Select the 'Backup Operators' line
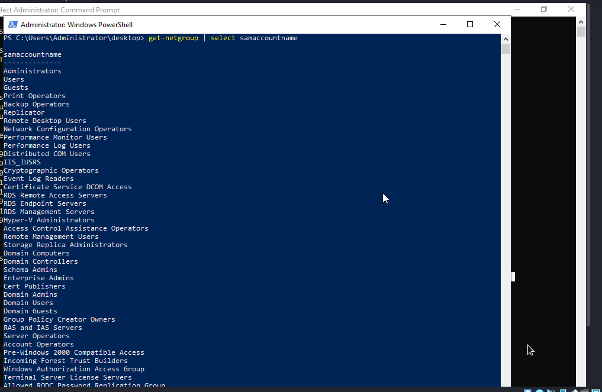The width and height of the screenshot is (602, 392). pyautogui.click(x=37, y=104)
